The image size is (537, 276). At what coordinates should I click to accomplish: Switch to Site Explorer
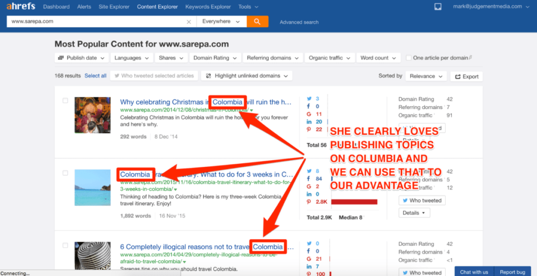click(114, 6)
